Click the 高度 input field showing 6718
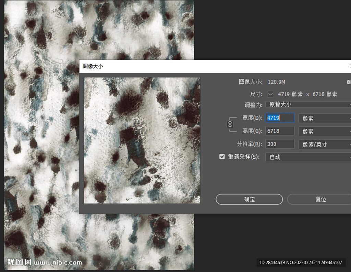The width and height of the screenshot is (351, 272). click(280, 131)
